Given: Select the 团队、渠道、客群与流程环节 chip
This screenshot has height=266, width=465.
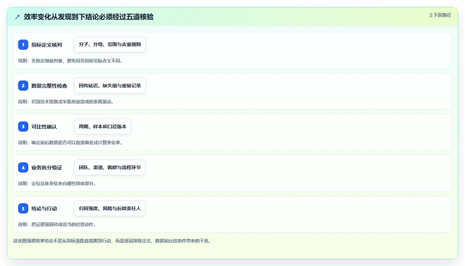Looking at the screenshot, I should tap(110, 167).
